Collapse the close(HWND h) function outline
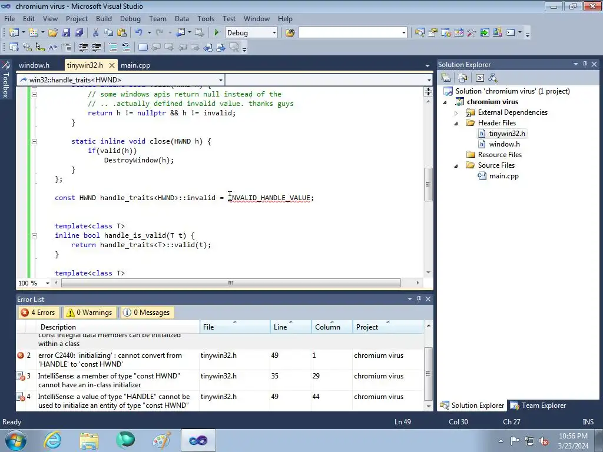 point(34,141)
